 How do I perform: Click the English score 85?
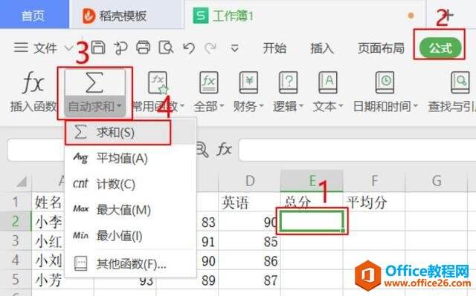point(250,241)
